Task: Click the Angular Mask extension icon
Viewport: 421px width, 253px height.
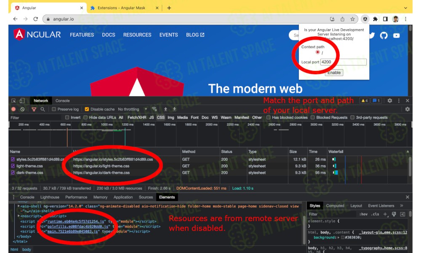Action: coord(365,19)
